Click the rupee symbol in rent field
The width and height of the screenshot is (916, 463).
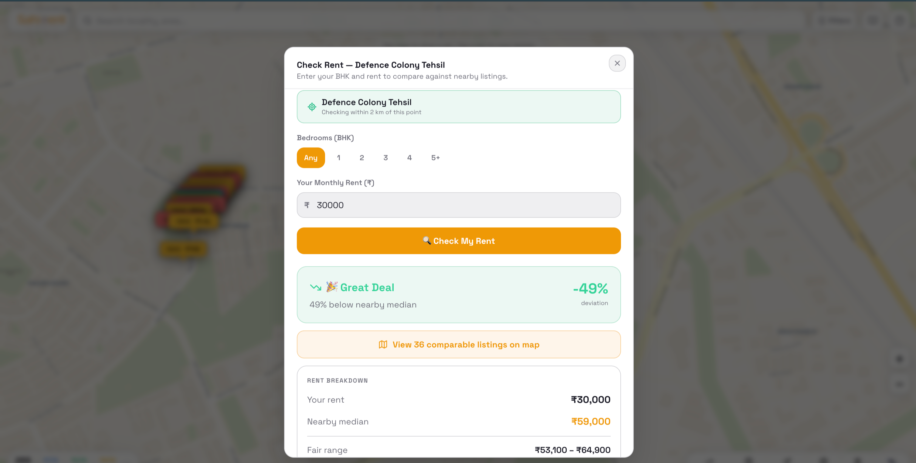click(307, 205)
